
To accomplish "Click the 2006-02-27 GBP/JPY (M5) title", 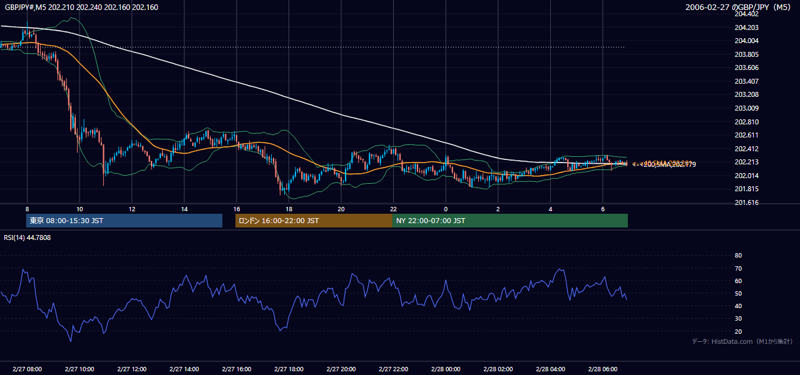I will [x=739, y=7].
